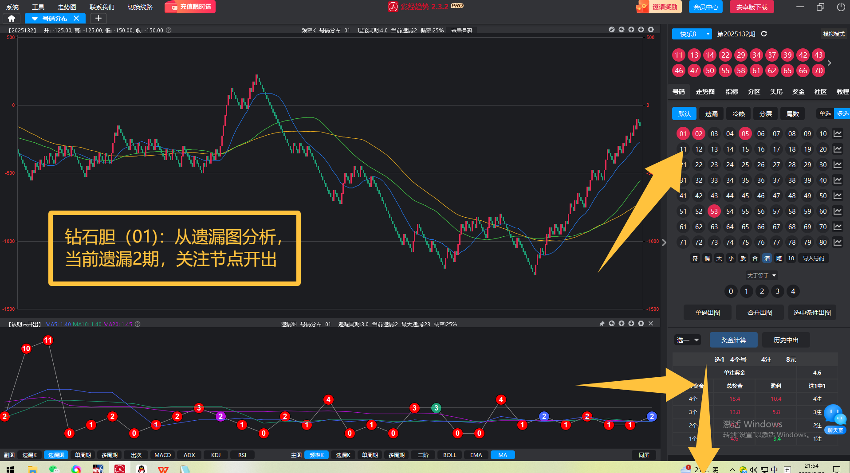Viewport: 850px width, 473px height.
Task: Click help question mark beside main chart values
Action: [169, 30]
